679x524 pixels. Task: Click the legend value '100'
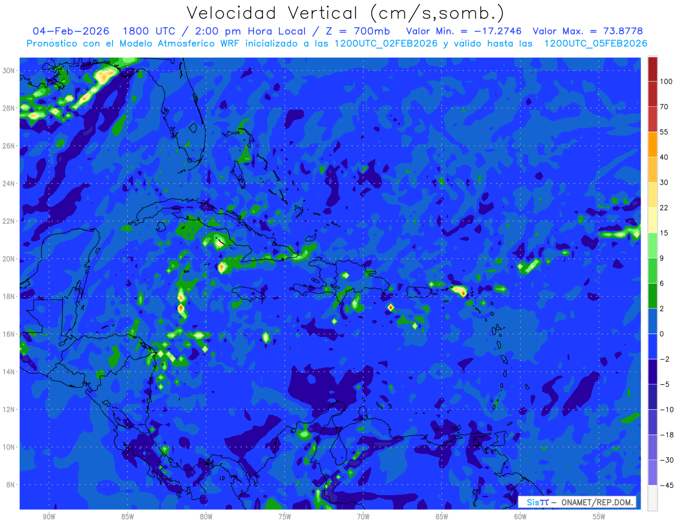coord(666,81)
